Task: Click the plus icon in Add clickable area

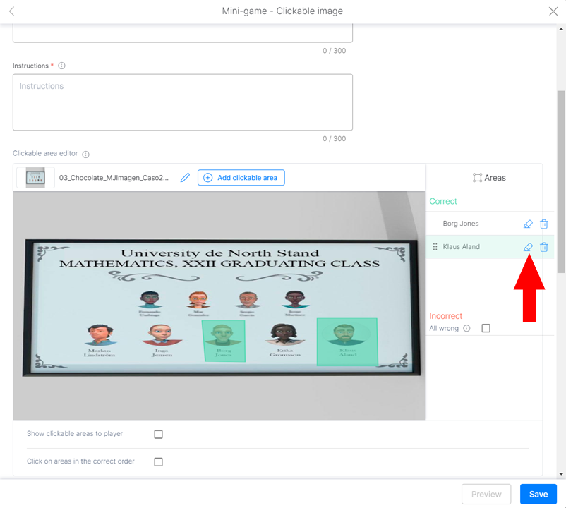Action: click(208, 178)
